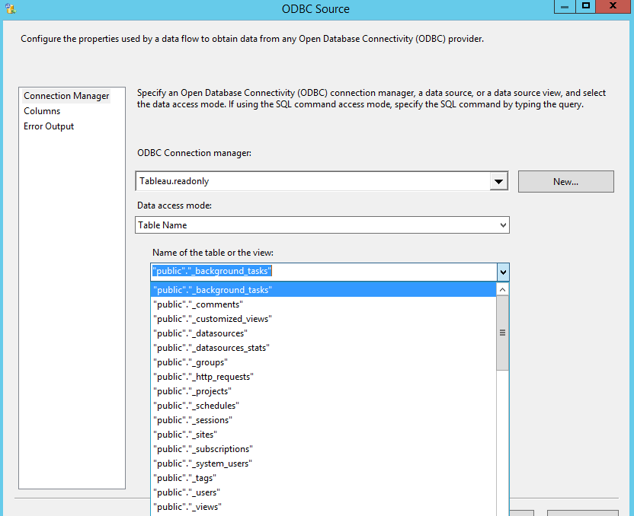Select "public"."_projects" table
This screenshot has width=634, height=516.
point(323,391)
